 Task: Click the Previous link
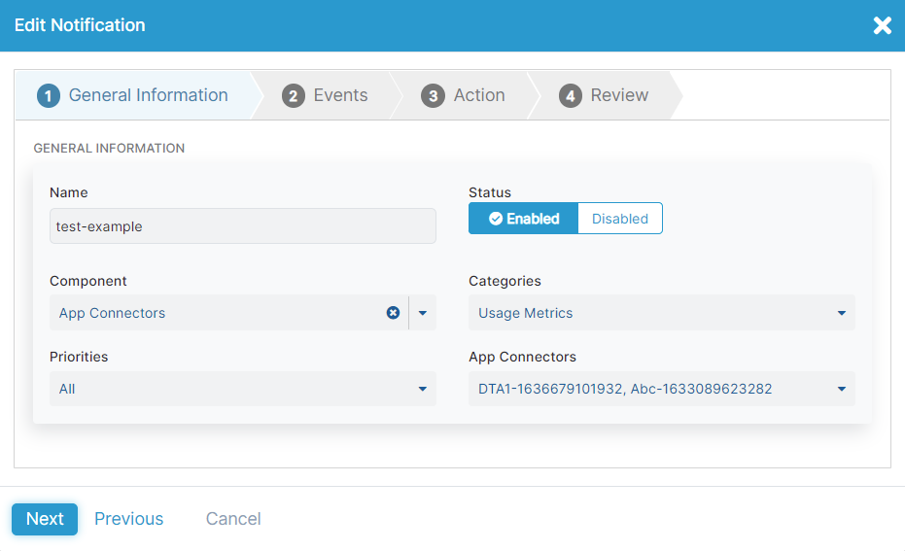[x=128, y=519]
